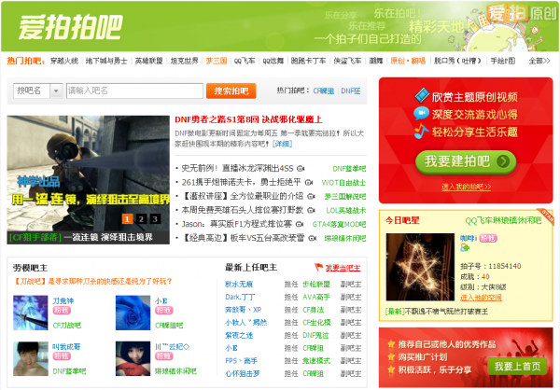This screenshot has height=390, width=560.
Task: Open the 叫我成哥 avatar photo
Action: point(31,358)
